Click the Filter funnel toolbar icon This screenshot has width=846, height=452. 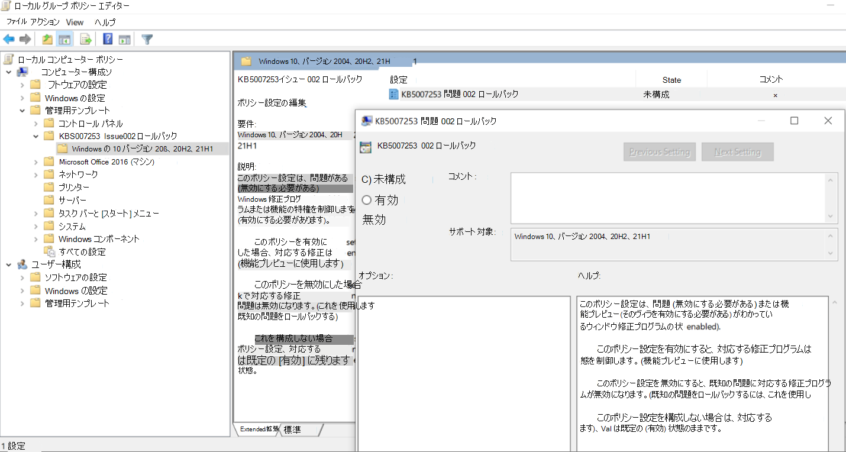147,40
